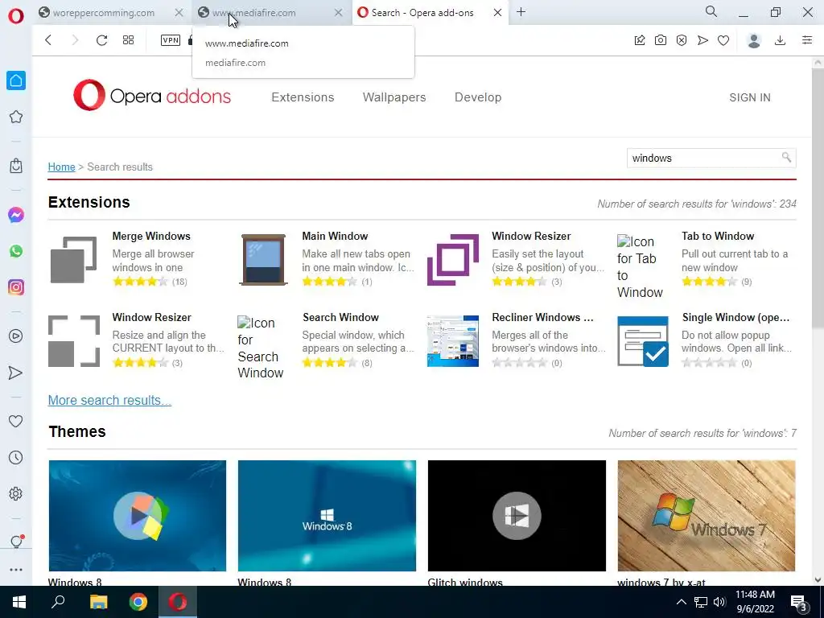Open sidebar Home icon

tap(16, 80)
